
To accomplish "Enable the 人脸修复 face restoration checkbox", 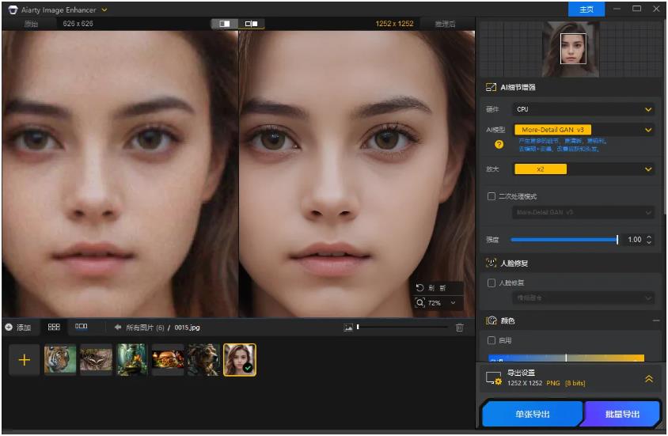I will pyautogui.click(x=492, y=282).
